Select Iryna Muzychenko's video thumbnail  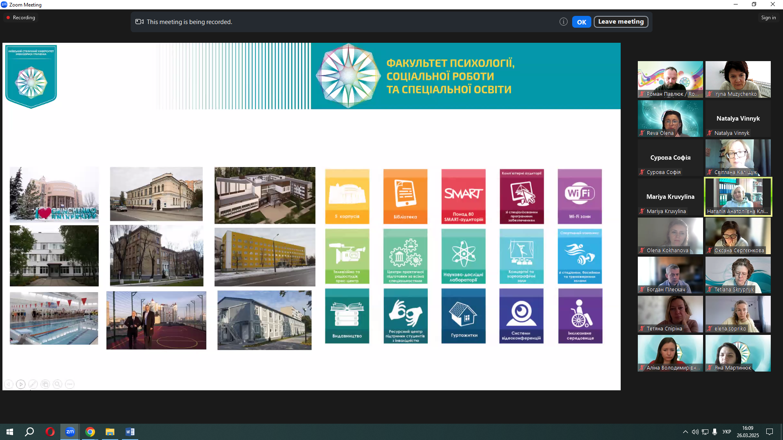pos(738,79)
